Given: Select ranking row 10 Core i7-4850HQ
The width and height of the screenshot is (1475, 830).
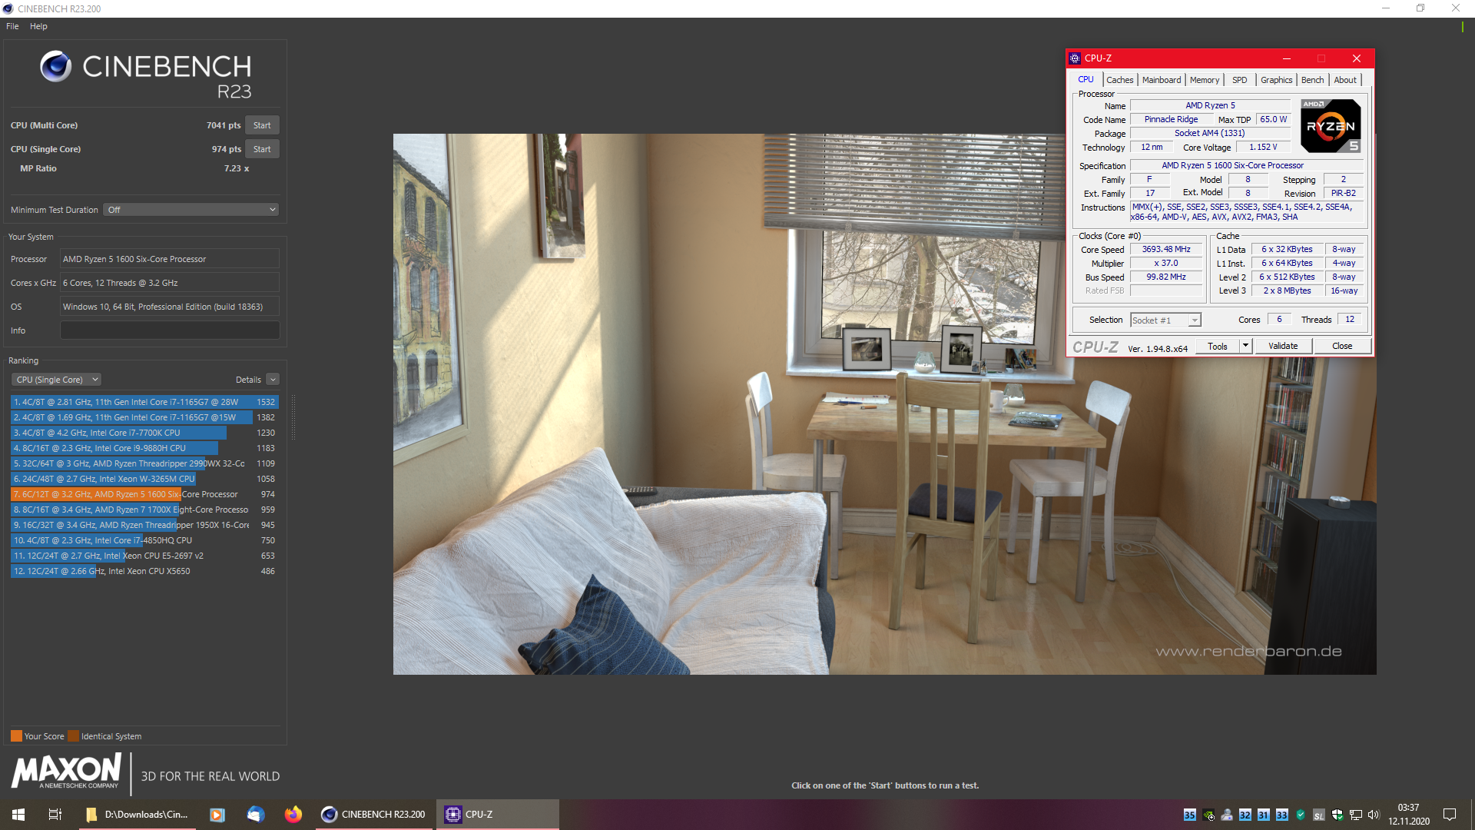Looking at the screenshot, I should click(144, 540).
